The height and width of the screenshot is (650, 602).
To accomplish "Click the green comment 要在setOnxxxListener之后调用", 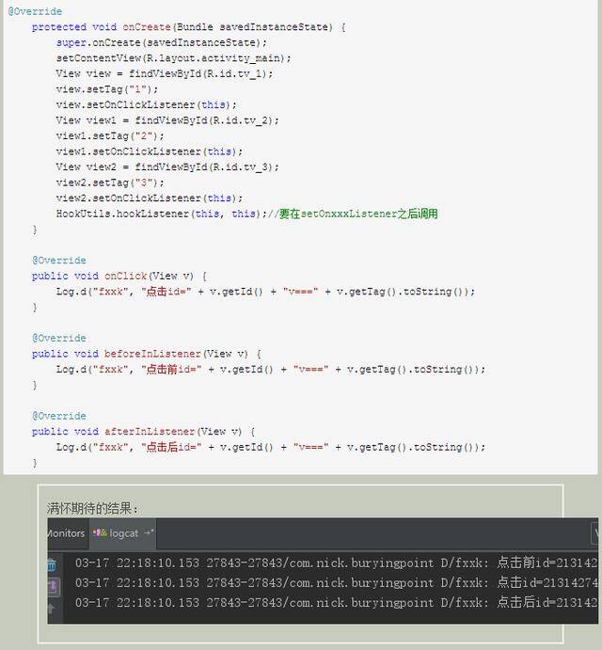I will 358,214.
